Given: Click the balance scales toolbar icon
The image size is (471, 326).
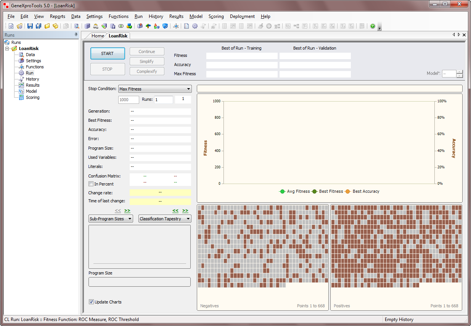Looking at the screenshot, I should 95,26.
